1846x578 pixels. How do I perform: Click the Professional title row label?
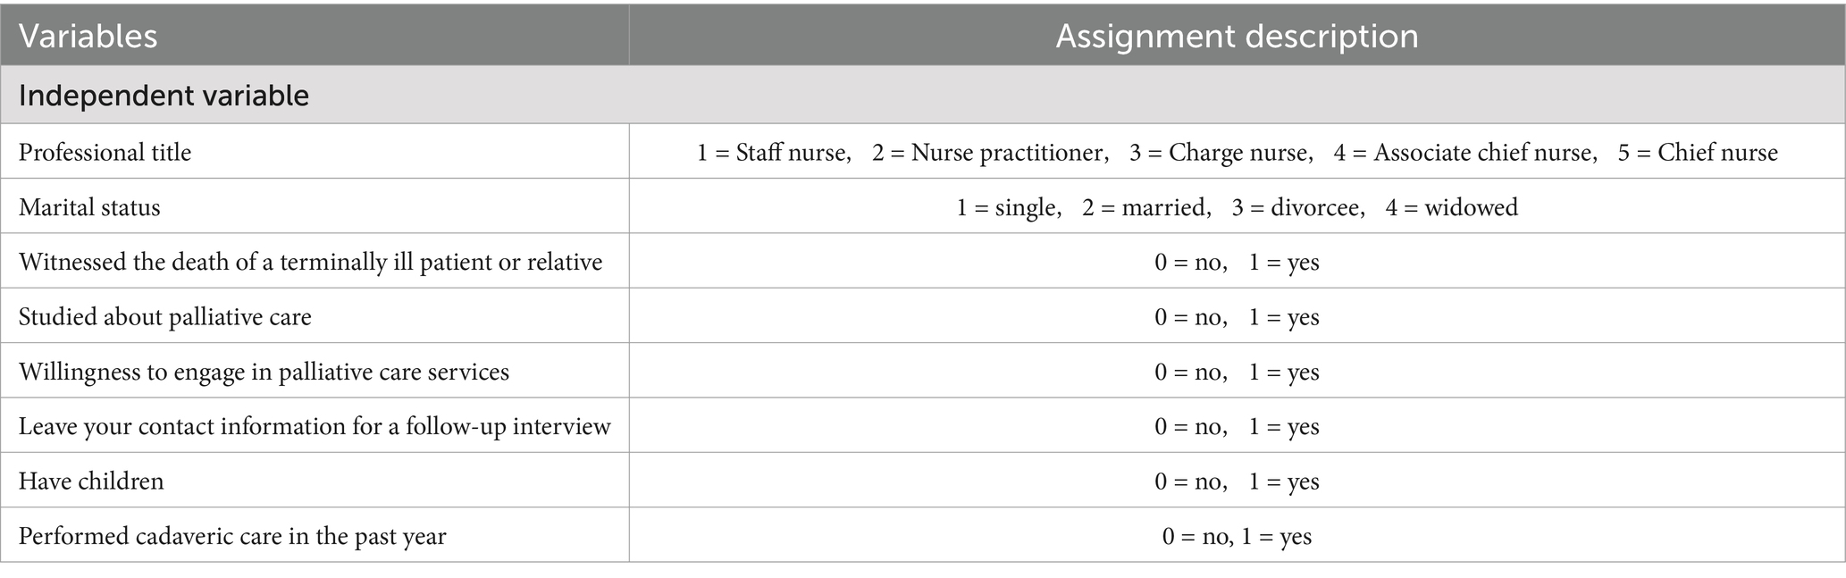click(x=105, y=153)
